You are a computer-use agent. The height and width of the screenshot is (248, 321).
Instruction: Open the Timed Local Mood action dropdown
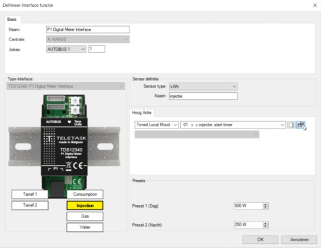(157, 125)
